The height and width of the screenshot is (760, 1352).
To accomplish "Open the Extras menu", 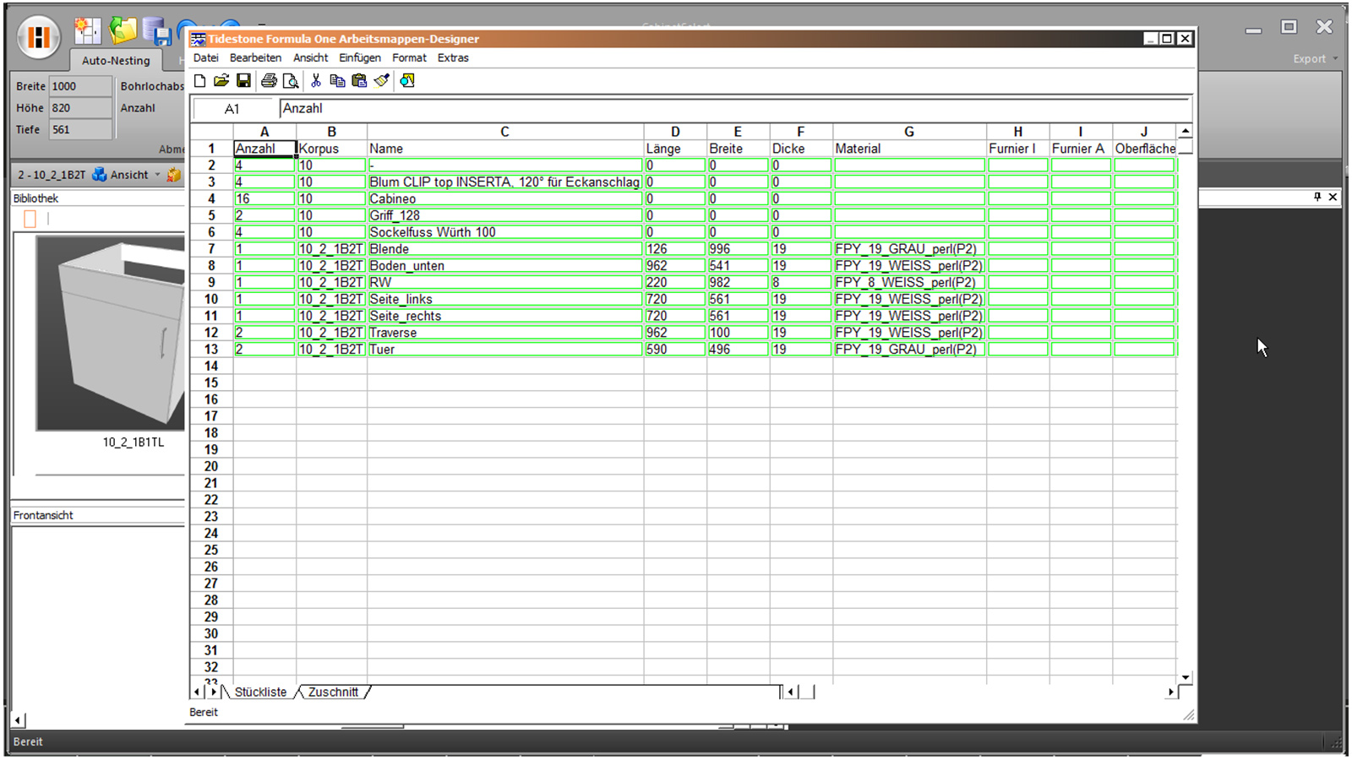I will (x=453, y=58).
